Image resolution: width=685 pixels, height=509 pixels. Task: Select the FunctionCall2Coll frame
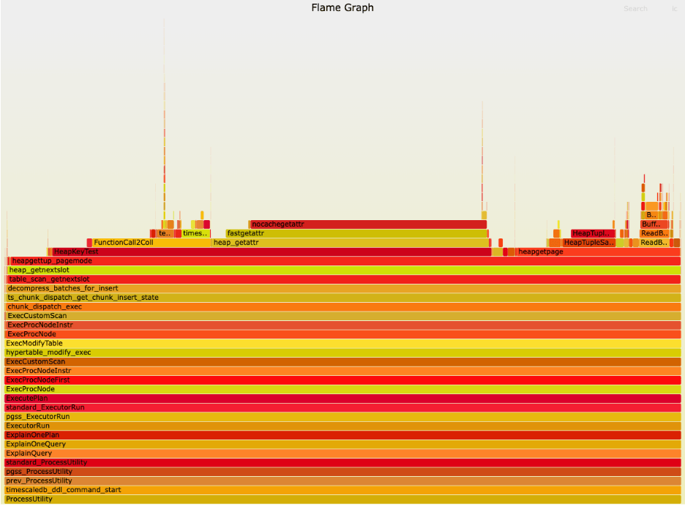(150, 242)
